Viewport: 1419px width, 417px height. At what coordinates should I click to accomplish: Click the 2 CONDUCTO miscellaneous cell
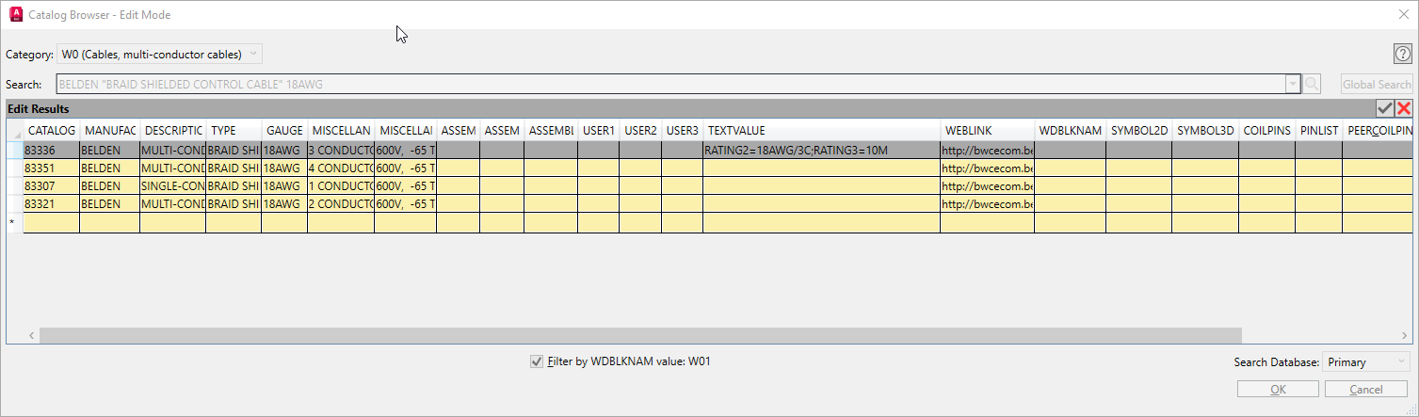340,203
